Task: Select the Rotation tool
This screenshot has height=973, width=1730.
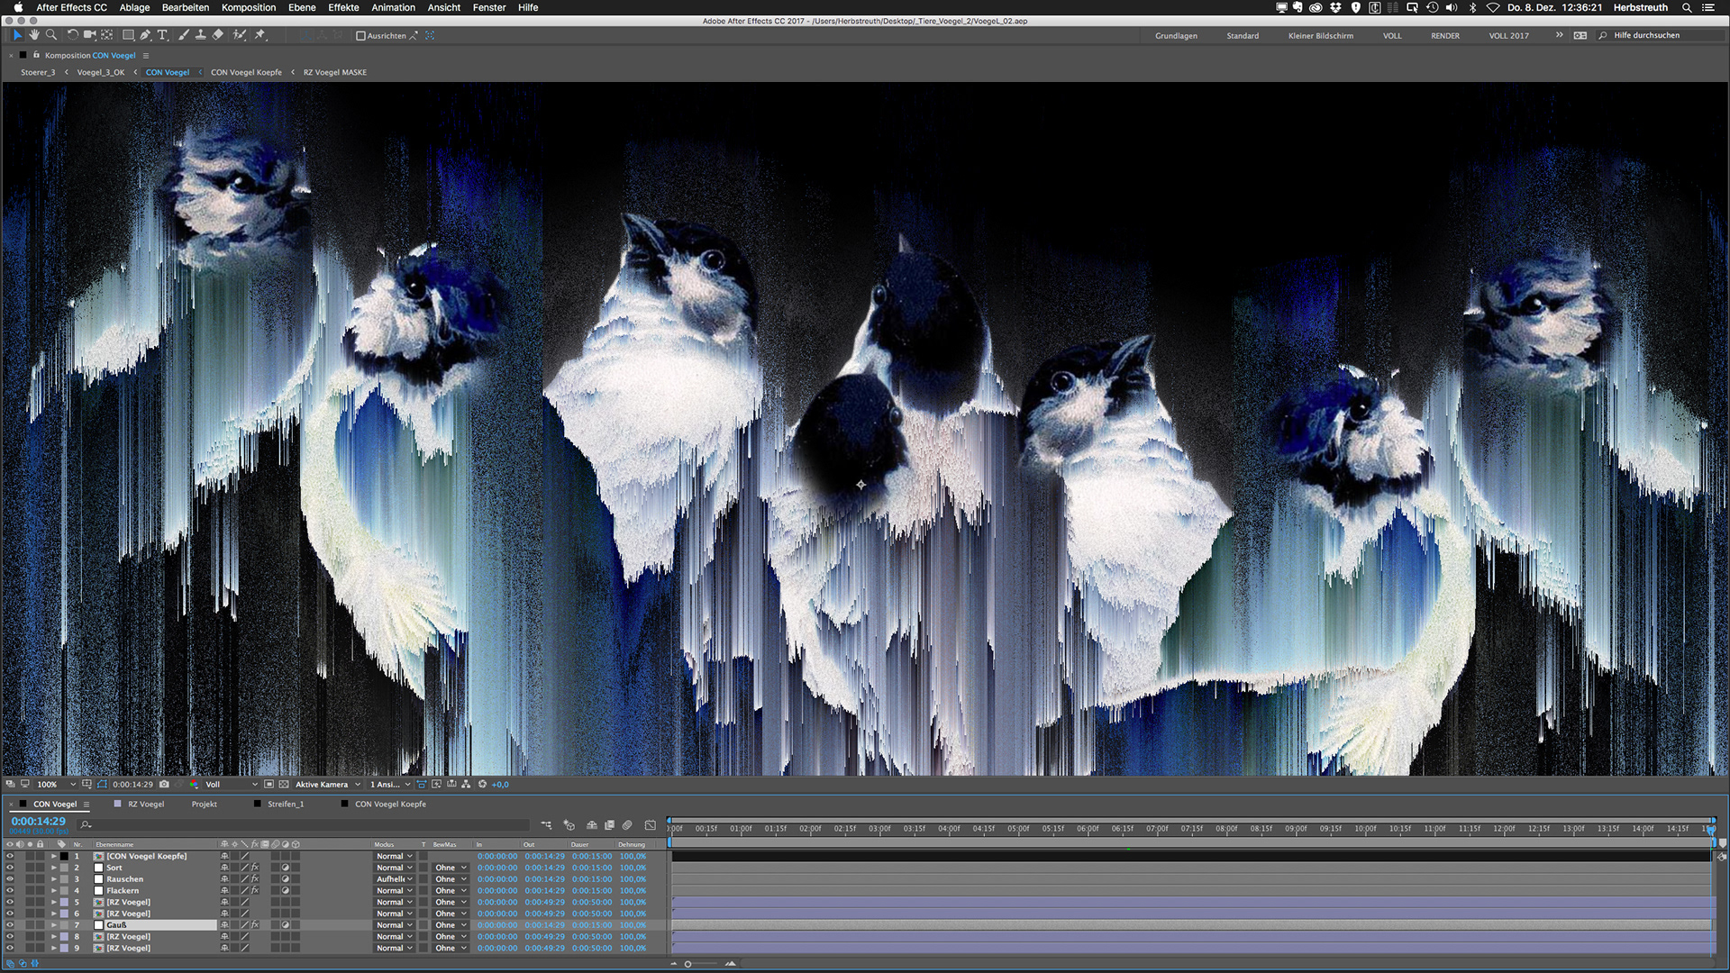Action: tap(73, 35)
